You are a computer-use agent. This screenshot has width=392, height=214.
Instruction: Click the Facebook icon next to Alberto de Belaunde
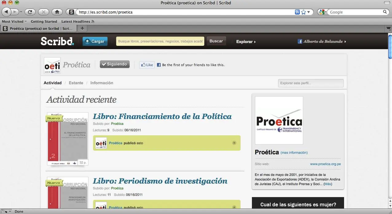300,41
